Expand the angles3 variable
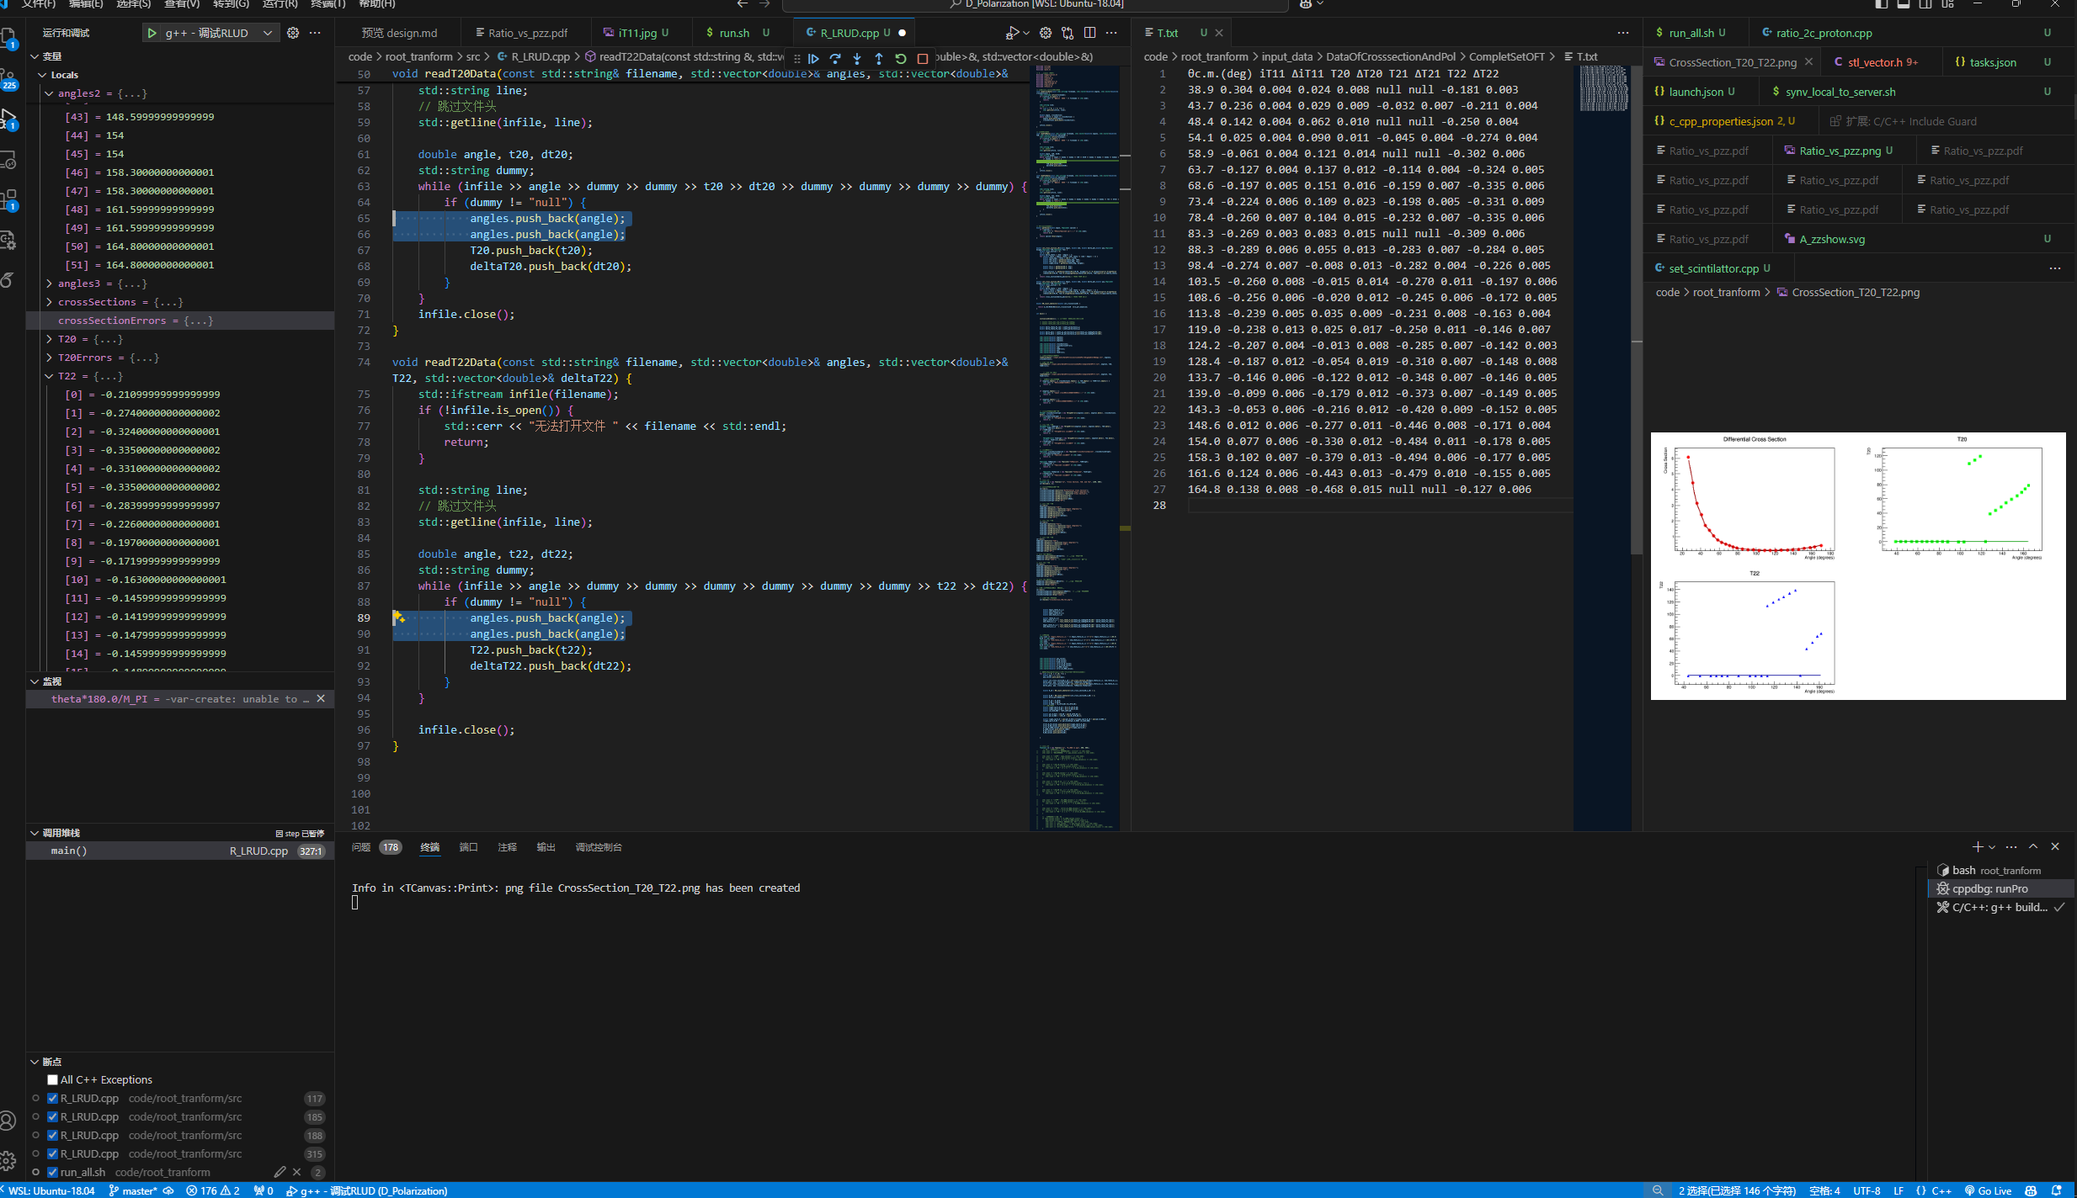The width and height of the screenshot is (2077, 1198). (49, 284)
